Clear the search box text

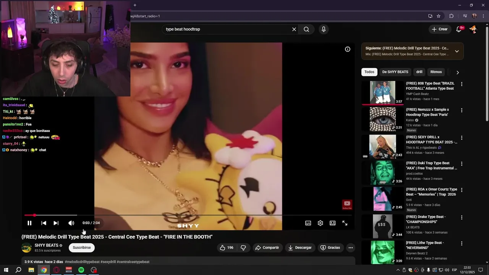pos(294,29)
